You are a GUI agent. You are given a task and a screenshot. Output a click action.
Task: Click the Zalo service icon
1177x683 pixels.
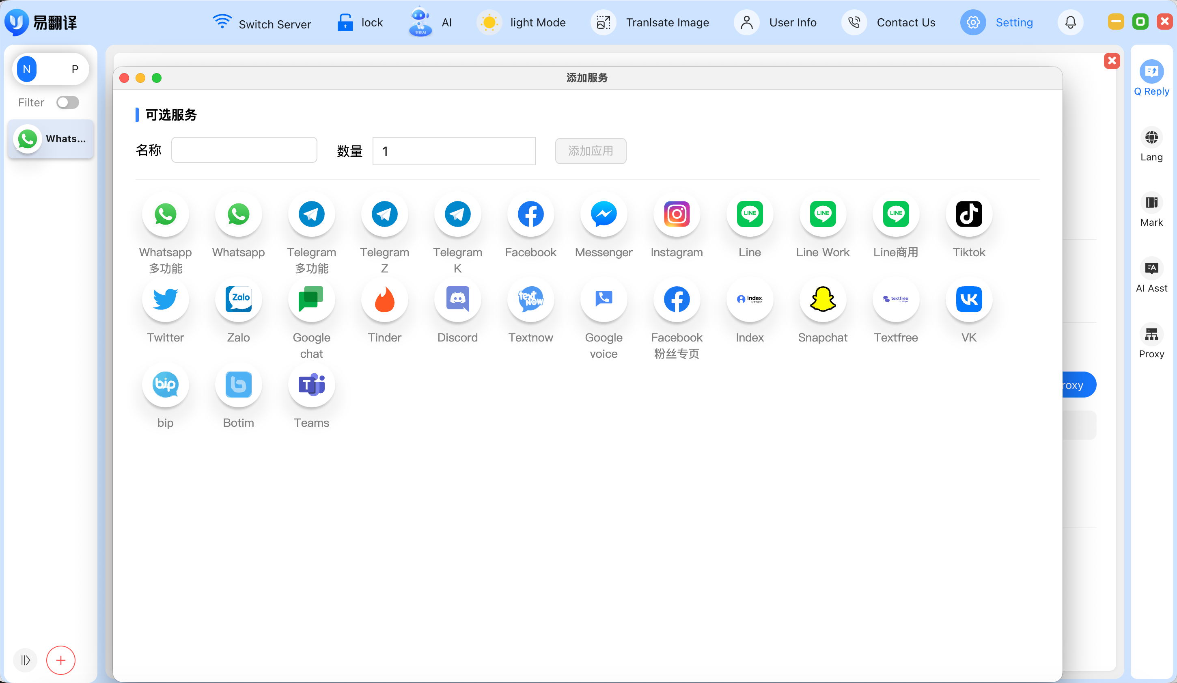pyautogui.click(x=238, y=299)
